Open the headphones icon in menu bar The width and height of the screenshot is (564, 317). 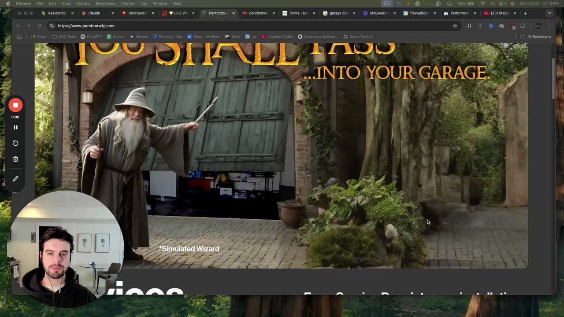click(x=449, y=4)
